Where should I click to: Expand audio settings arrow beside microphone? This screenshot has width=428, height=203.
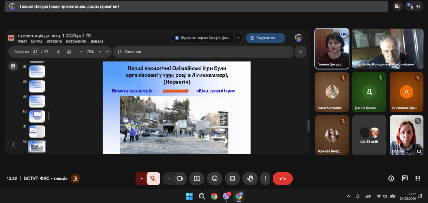tap(142, 178)
